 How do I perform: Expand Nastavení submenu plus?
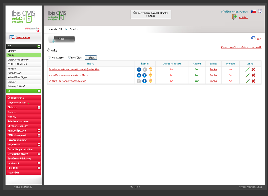pos(39,163)
